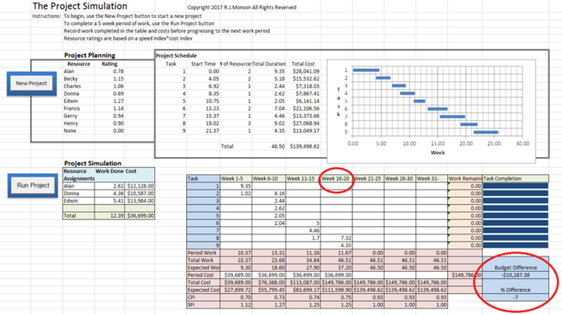The width and height of the screenshot is (562, 315).
Task: Select the % Difference value -7
Action: click(515, 298)
